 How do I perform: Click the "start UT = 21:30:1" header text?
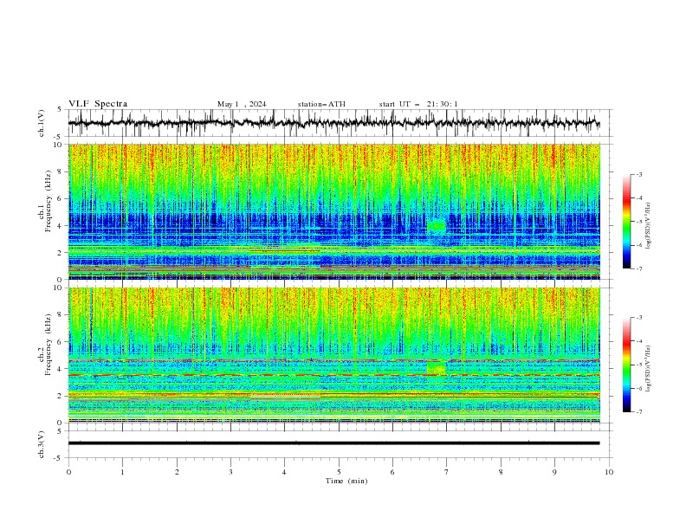(418, 104)
